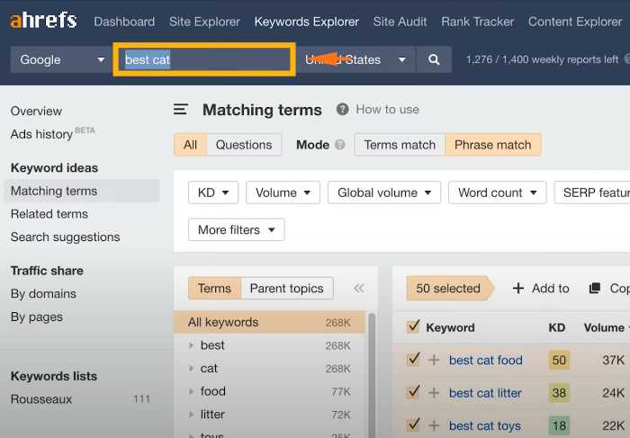Expand the 'best' term group
This screenshot has width=630, height=438.
click(x=191, y=345)
